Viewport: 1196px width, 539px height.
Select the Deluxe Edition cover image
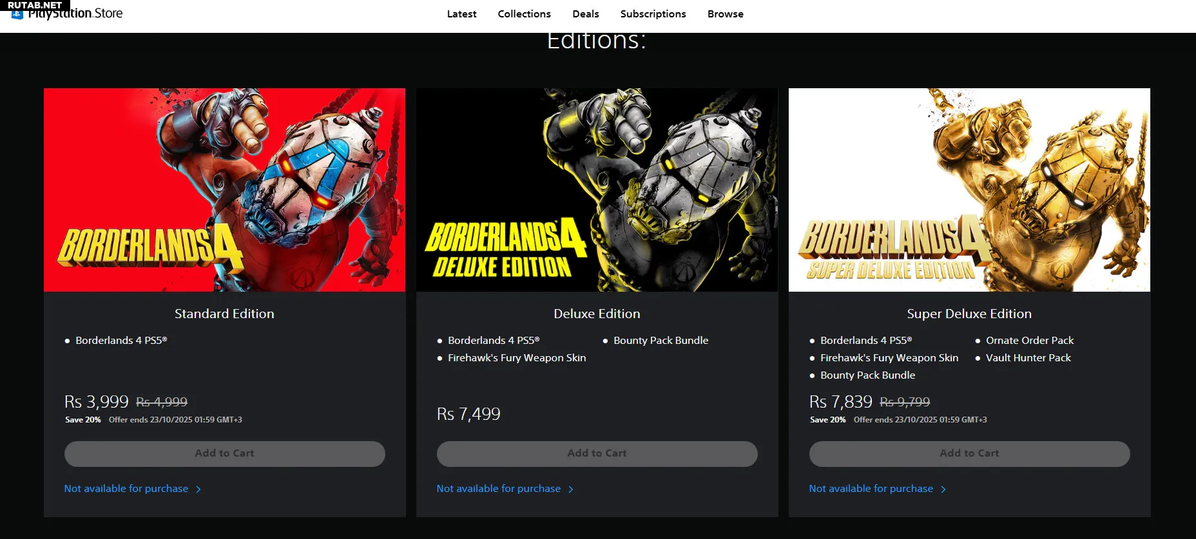click(597, 190)
